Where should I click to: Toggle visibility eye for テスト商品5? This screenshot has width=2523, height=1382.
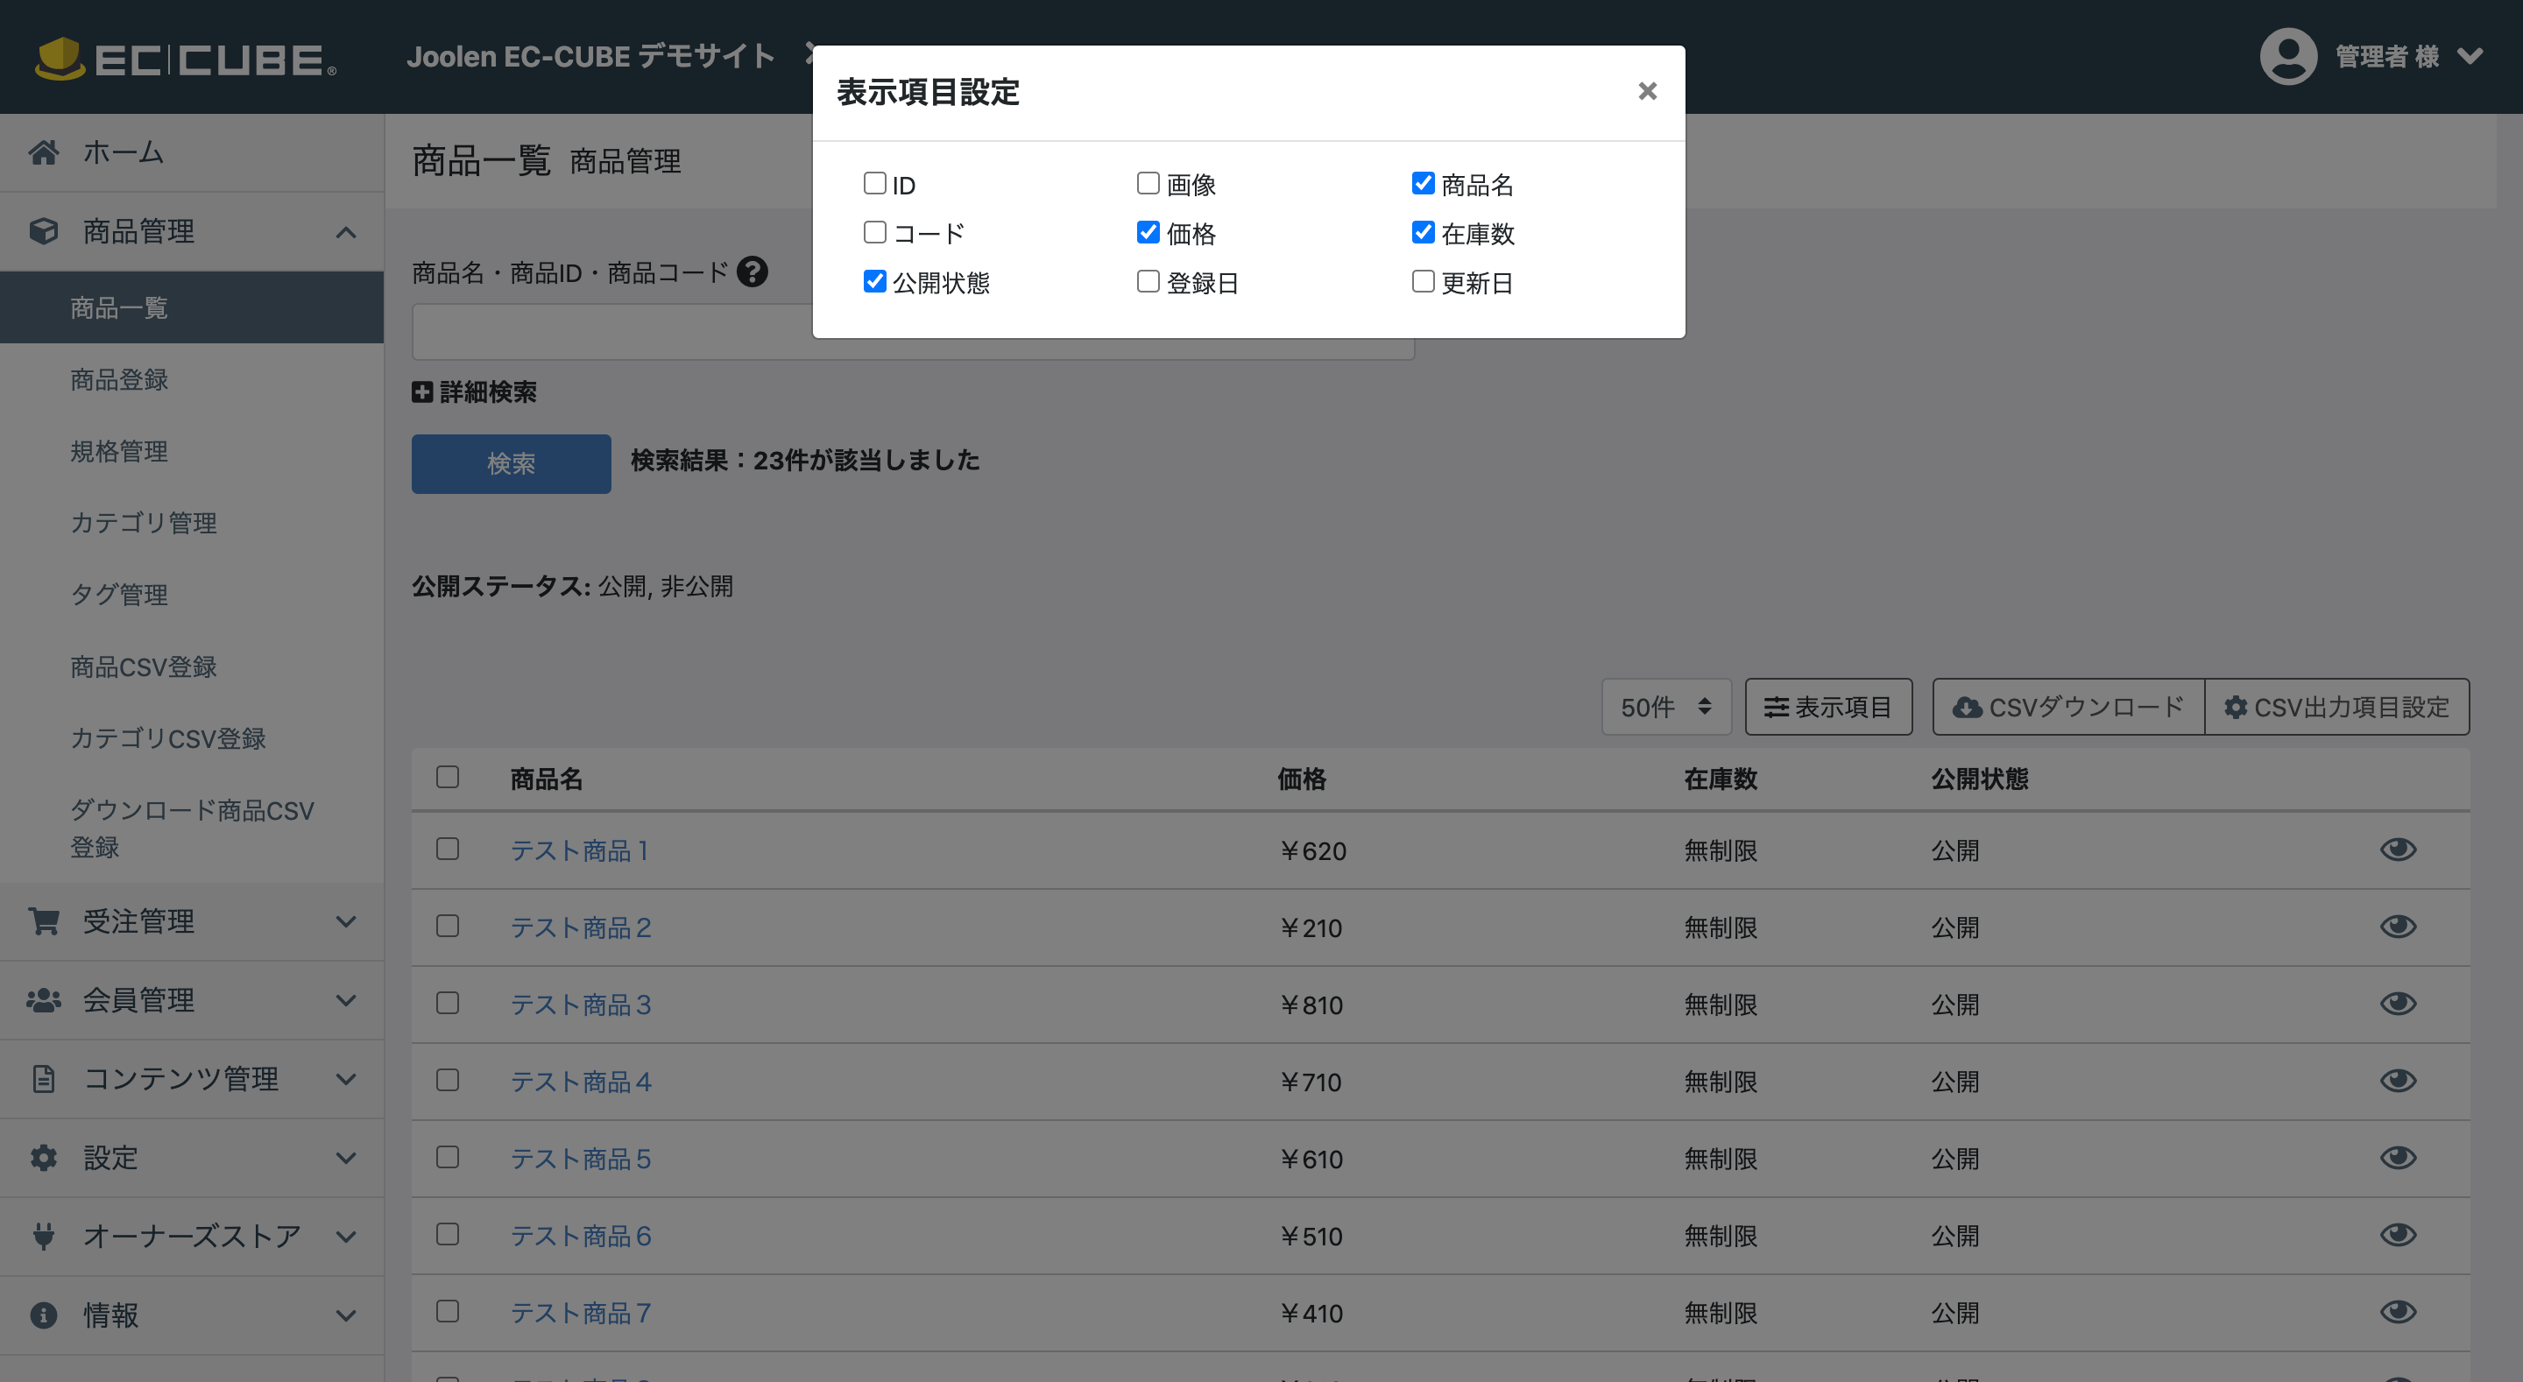tap(2398, 1158)
